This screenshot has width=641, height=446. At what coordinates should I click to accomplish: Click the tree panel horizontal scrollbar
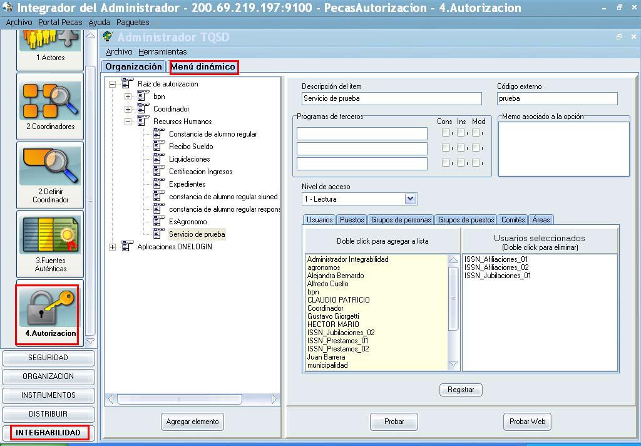pyautogui.click(x=192, y=399)
